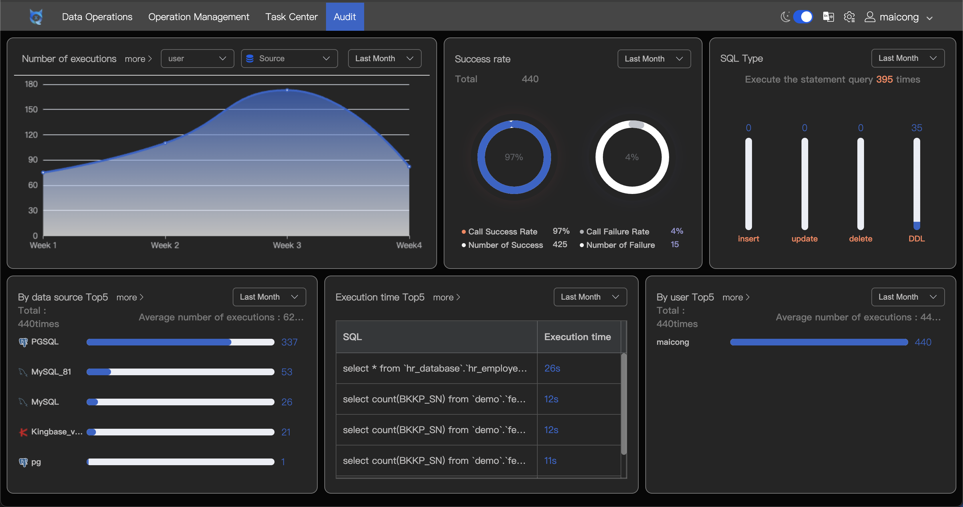
Task: Click the moon theme icon
Action: click(x=785, y=17)
